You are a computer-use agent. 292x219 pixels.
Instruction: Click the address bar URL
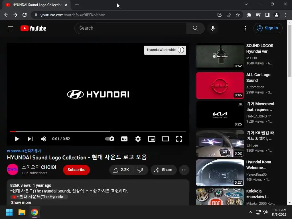(x=73, y=15)
